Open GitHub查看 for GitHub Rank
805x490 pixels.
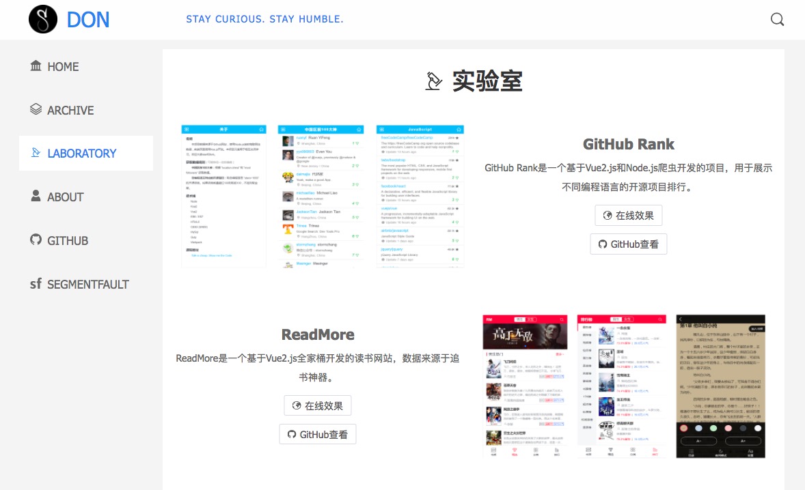point(629,244)
